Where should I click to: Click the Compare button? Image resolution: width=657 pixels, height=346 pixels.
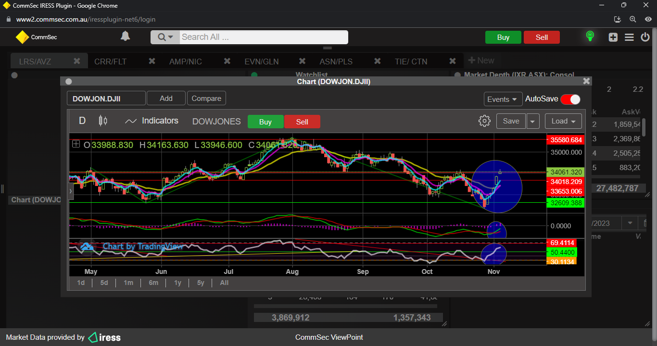(206, 98)
